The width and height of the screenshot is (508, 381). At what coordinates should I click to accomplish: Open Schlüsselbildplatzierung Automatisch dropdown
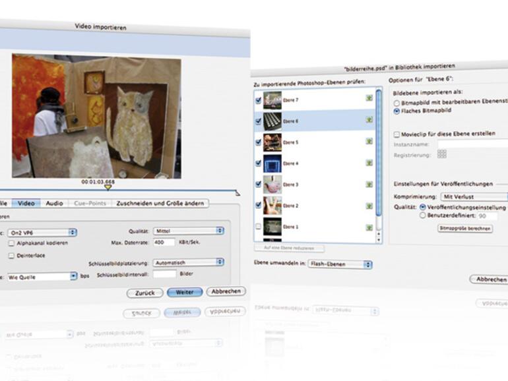point(189,262)
